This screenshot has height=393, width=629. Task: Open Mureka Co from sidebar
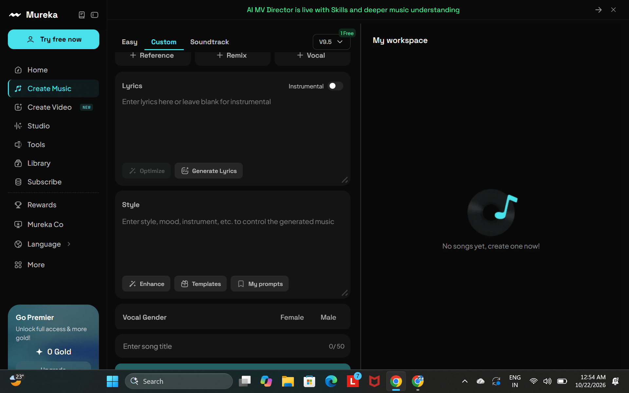click(53, 224)
